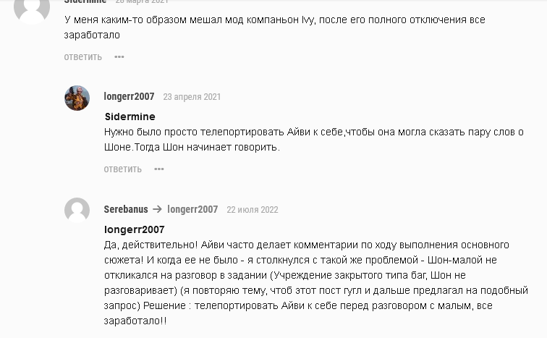Click Serebanus's default gray avatar
Screen dimensions: 547x338
pos(77,210)
